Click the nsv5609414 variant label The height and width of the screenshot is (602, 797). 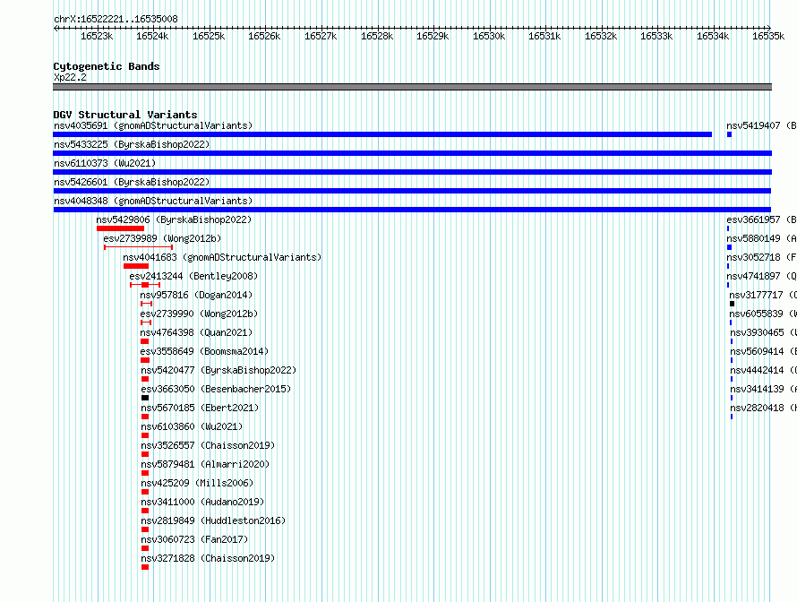[x=763, y=351]
